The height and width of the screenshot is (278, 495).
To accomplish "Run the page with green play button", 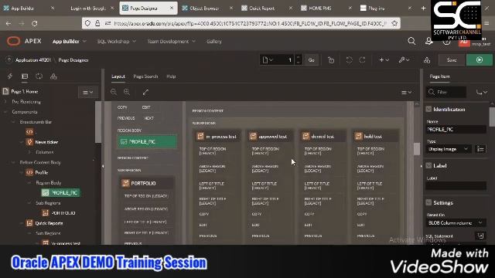I will pyautogui.click(x=480, y=60).
